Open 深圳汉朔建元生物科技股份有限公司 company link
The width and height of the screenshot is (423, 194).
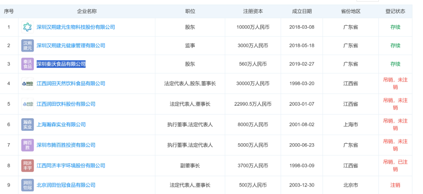coord(76,27)
